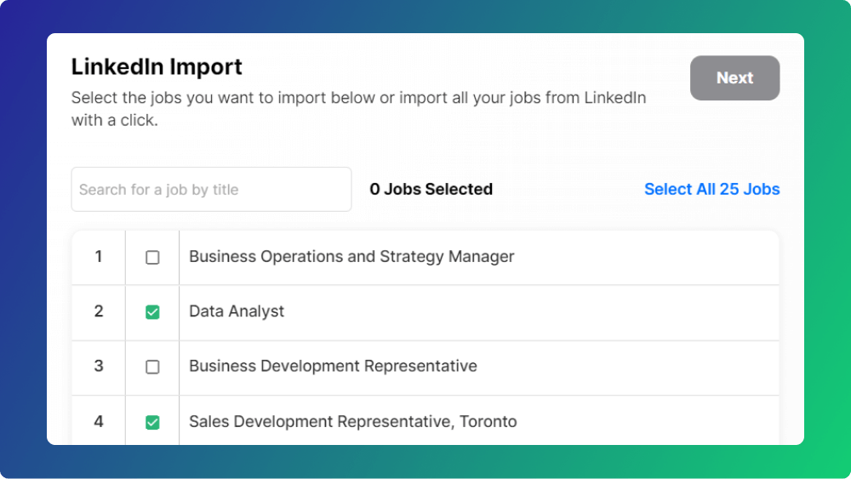The image size is (851, 479).
Task: Click the 0 Jobs Selected counter
Action: point(431,189)
